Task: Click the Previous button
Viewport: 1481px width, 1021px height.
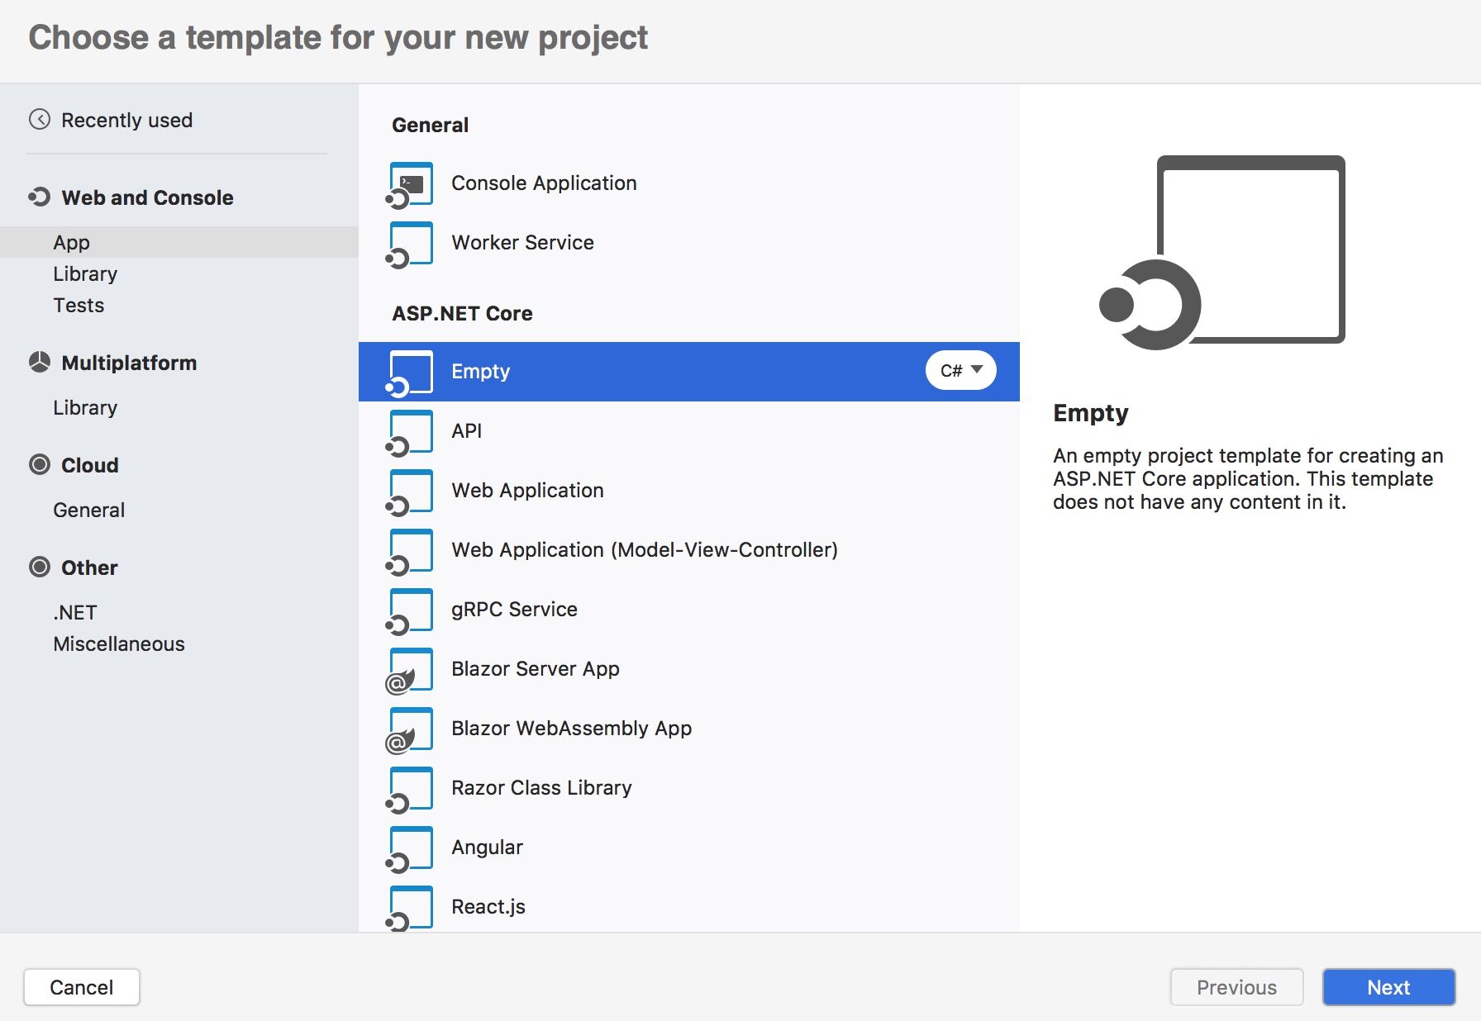Action: (x=1236, y=986)
